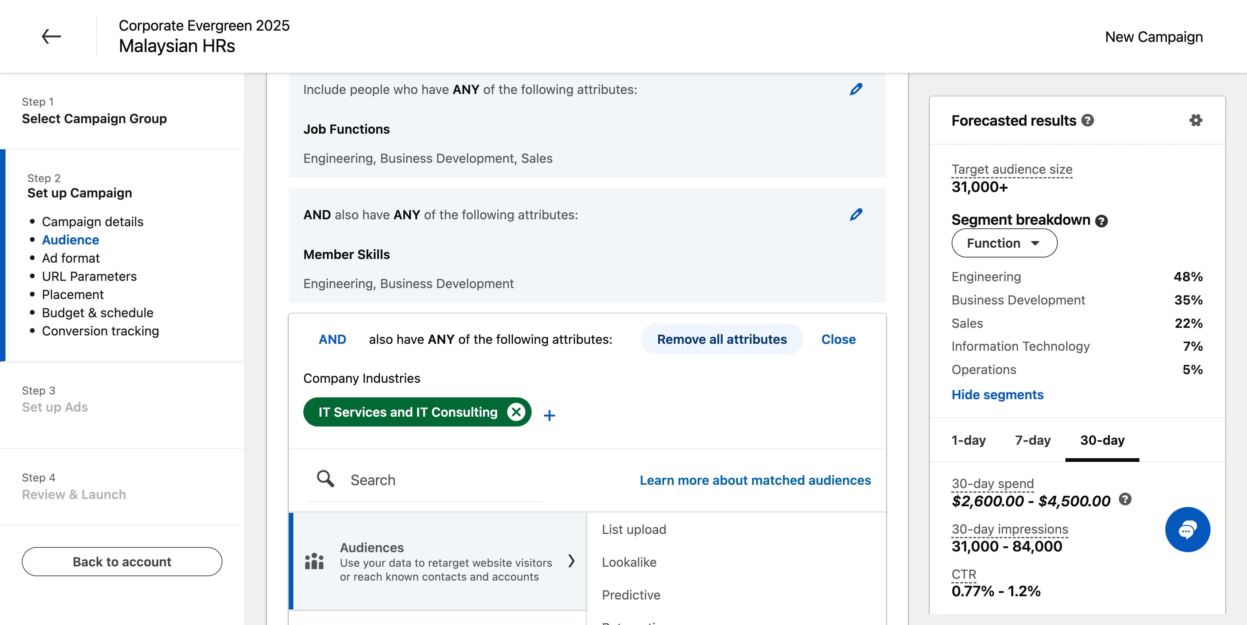Screen dimensions: 1247x625
Task: Click Sales 22% segment row
Action: pyautogui.click(x=1077, y=323)
